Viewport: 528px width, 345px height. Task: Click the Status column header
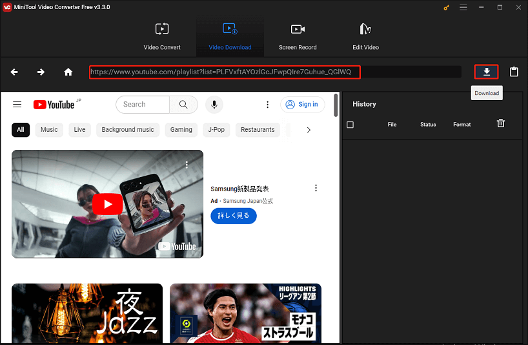428,125
